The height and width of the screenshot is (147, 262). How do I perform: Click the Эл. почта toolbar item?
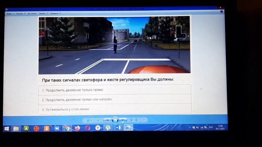tap(32, 13)
